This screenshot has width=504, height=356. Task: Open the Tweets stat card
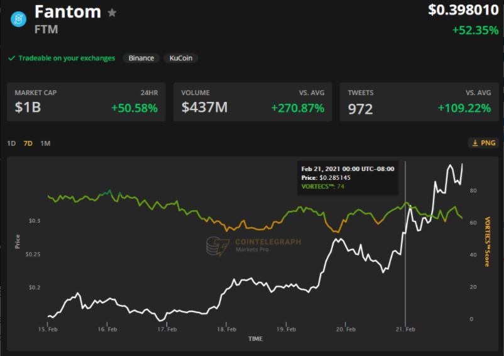tap(419, 102)
